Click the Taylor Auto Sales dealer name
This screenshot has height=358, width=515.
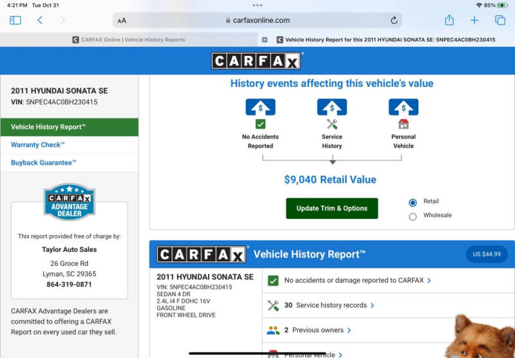(x=70, y=250)
